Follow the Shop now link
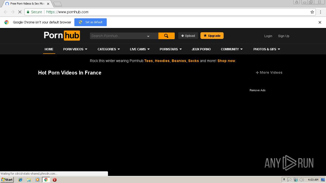The height and width of the screenshot is (183, 326). point(226,61)
